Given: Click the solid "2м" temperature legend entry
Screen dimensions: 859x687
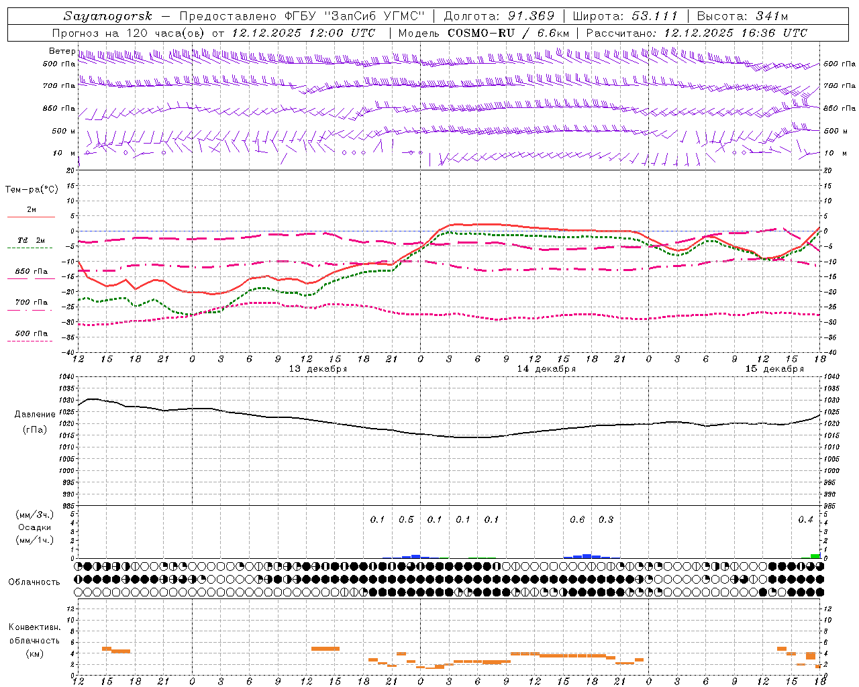Looking at the screenshot, I should coord(31,212).
